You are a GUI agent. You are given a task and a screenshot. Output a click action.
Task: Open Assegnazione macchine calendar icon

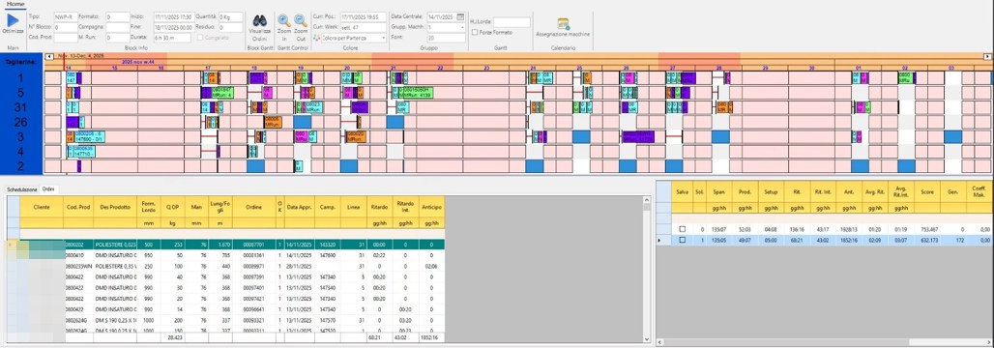click(x=563, y=24)
